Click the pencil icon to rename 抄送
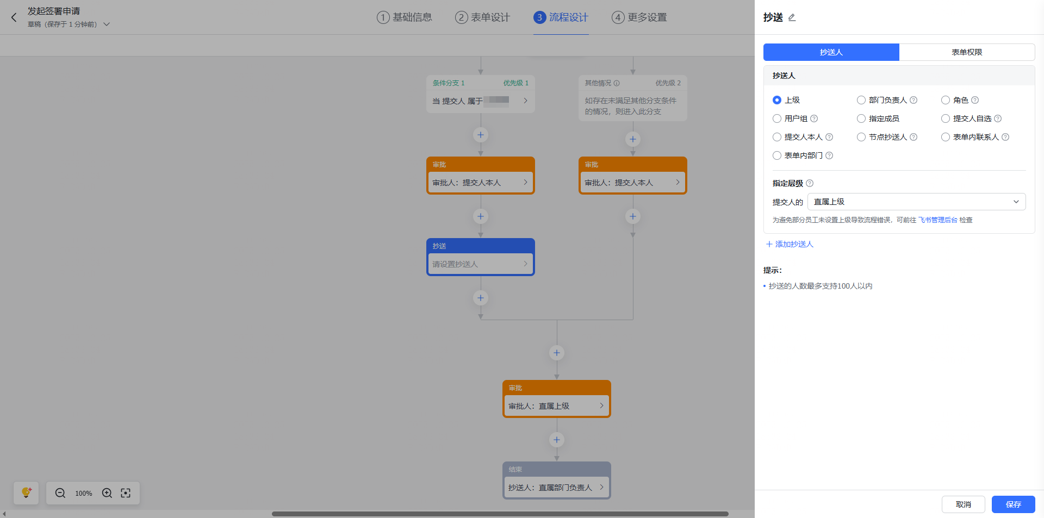Image resolution: width=1044 pixels, height=518 pixels. point(792,17)
